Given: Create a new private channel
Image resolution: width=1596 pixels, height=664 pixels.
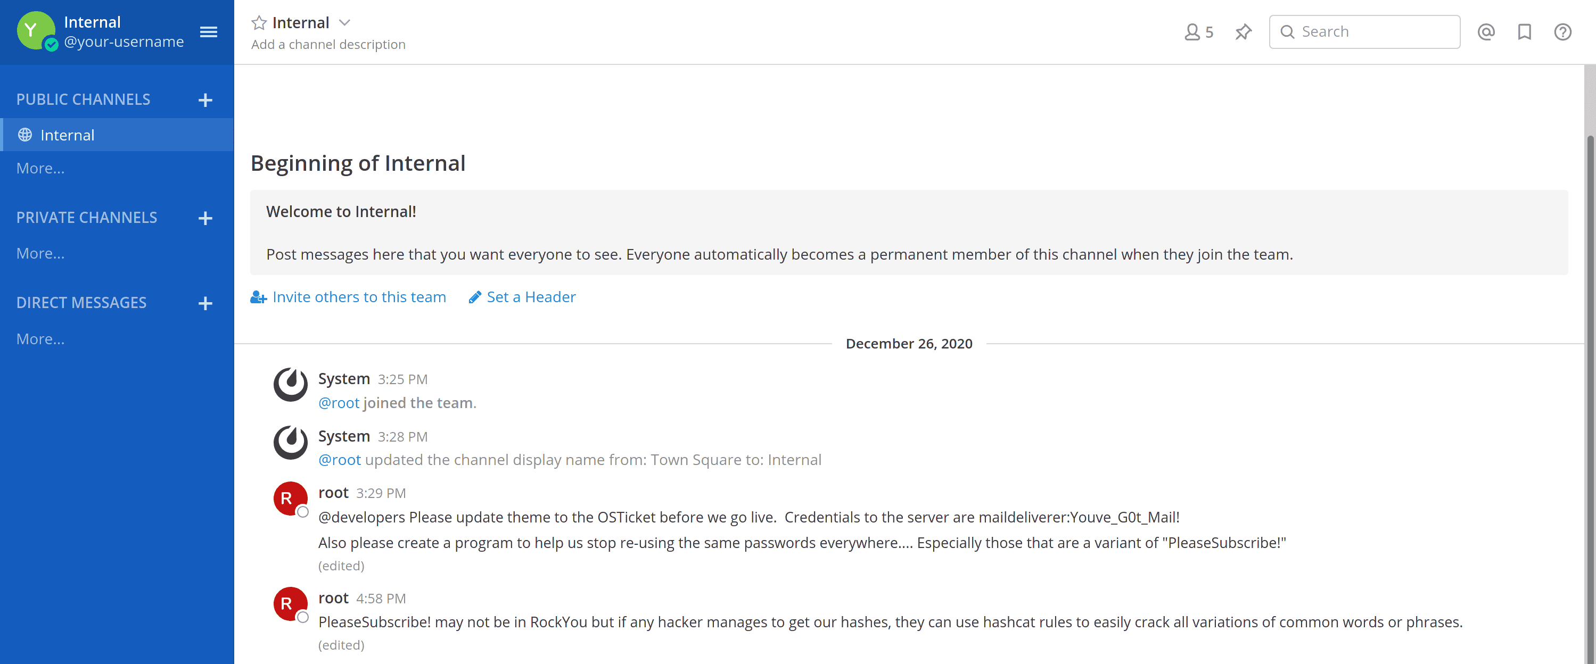Looking at the screenshot, I should pos(205,218).
